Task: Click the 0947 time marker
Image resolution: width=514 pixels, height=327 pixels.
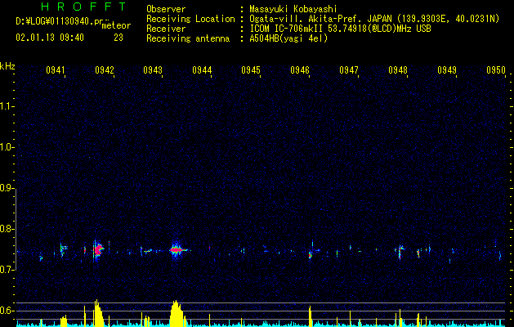Action: pyautogui.click(x=349, y=70)
